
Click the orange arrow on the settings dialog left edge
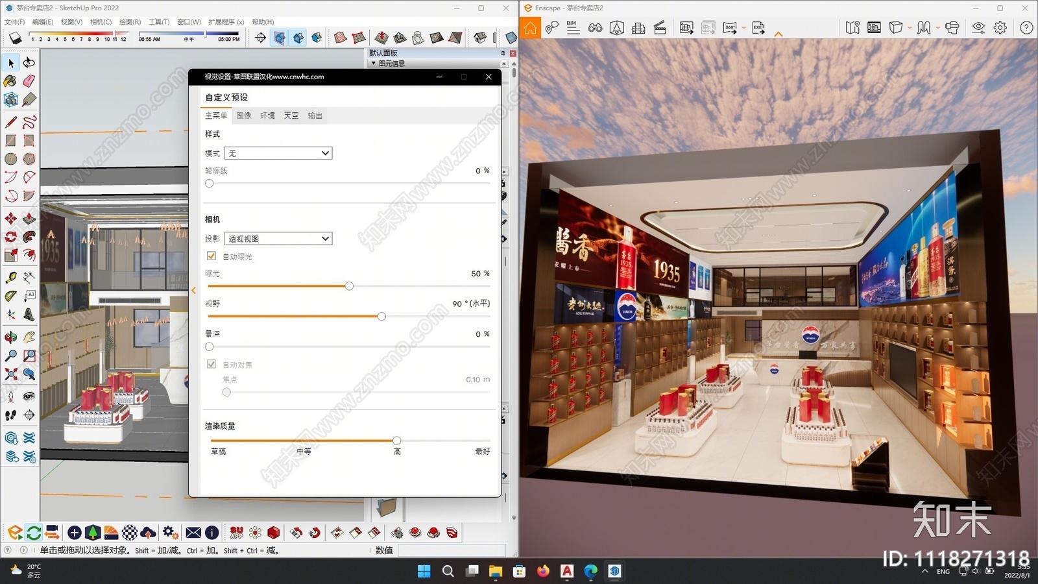tap(193, 291)
